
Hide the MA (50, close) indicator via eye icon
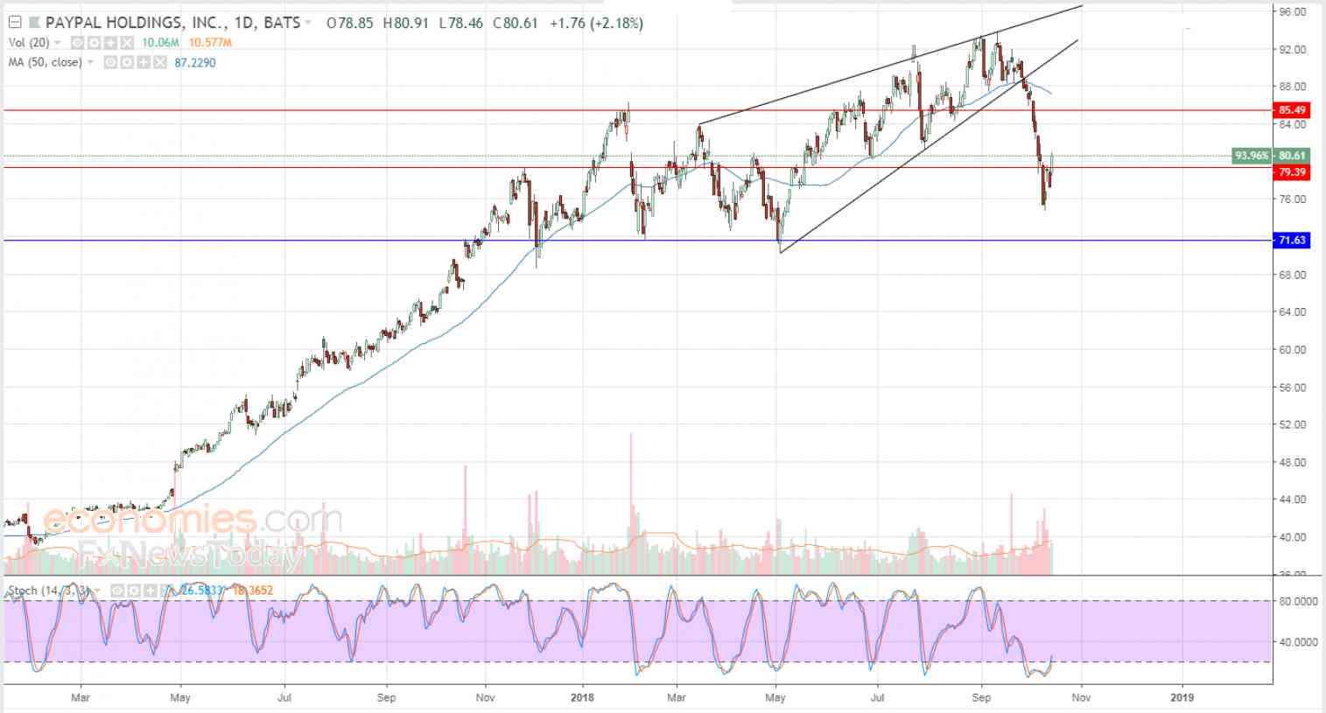coord(109,62)
